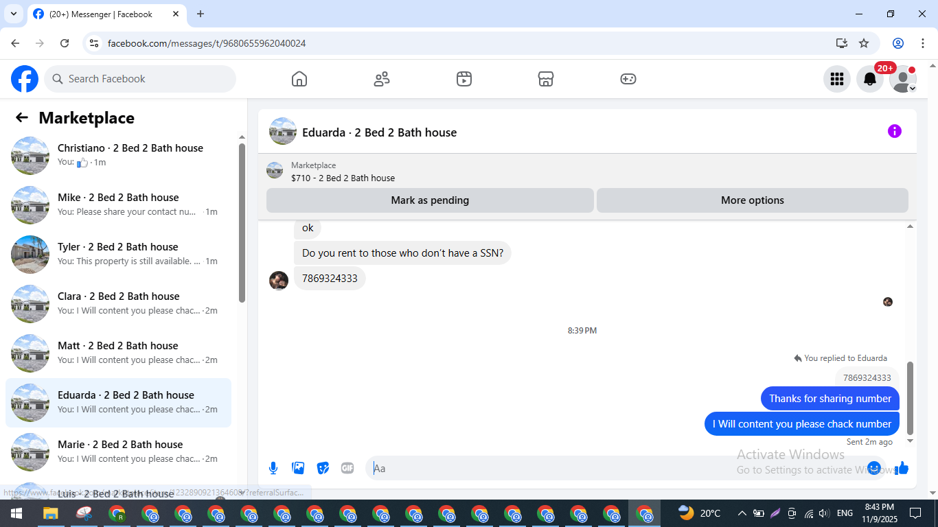Click the "ok" message bubble

click(308, 228)
